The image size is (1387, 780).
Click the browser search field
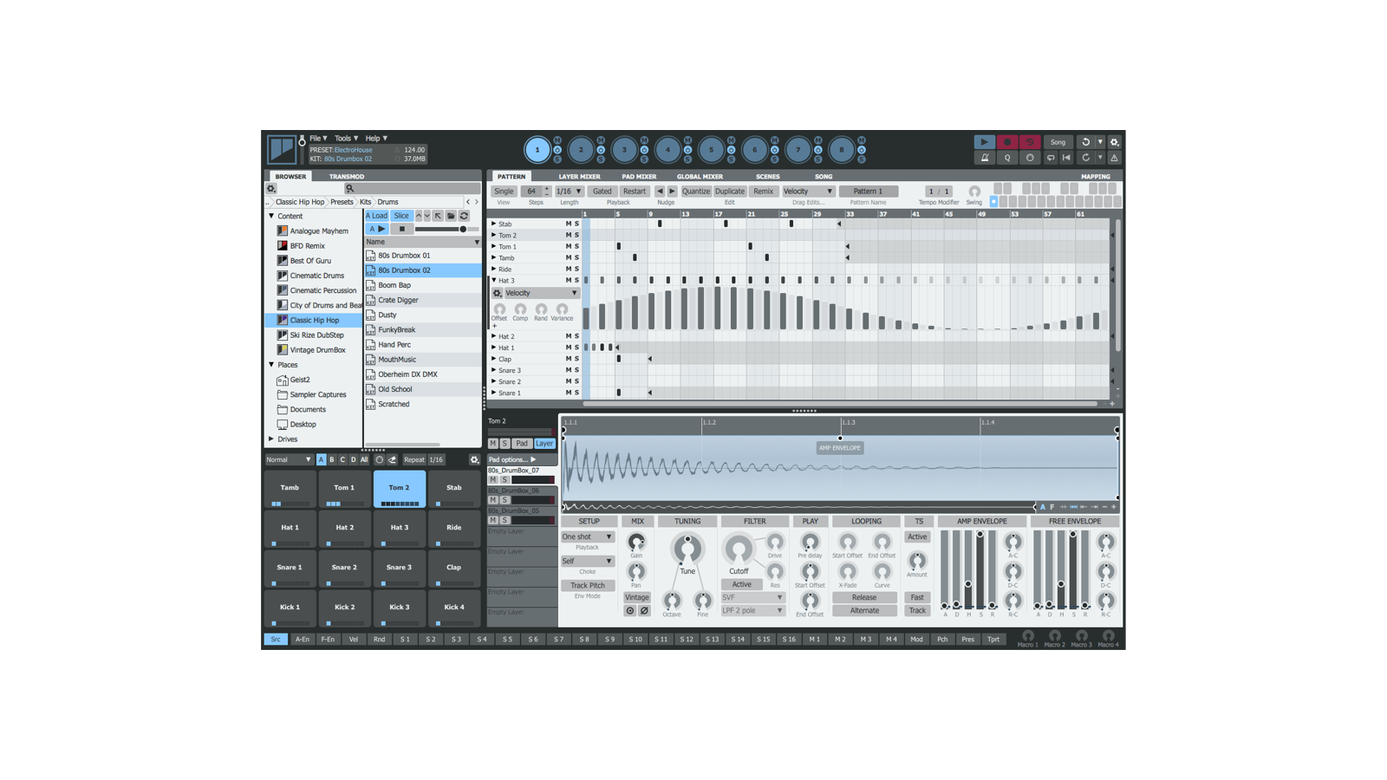[413, 188]
